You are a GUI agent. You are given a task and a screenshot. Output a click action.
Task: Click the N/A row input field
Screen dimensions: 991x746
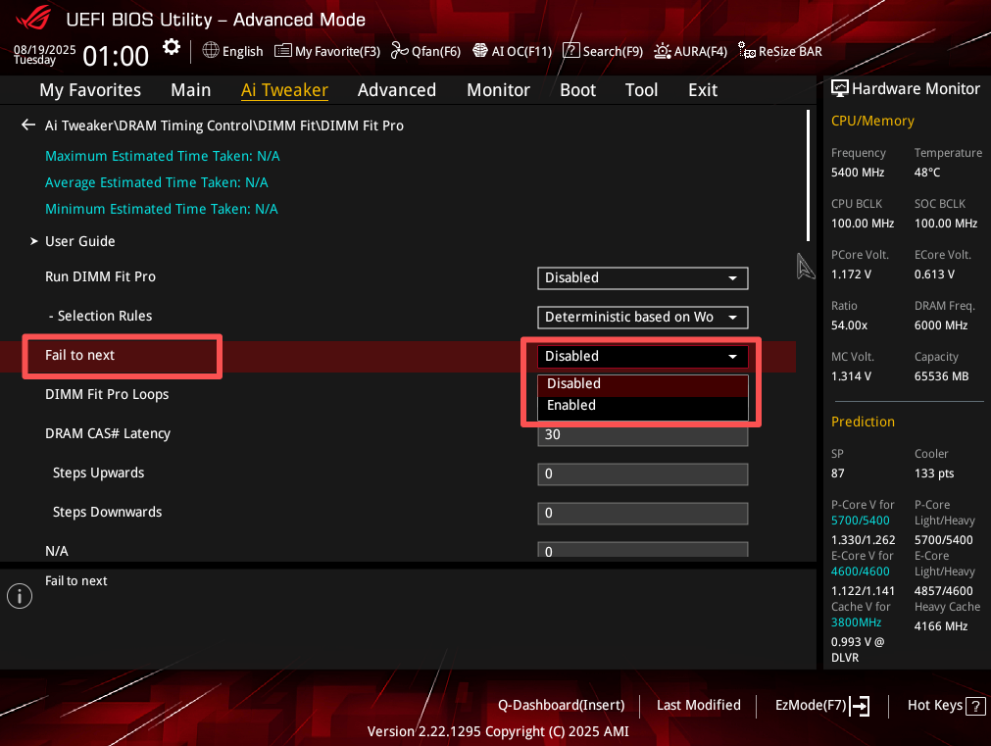pyautogui.click(x=643, y=549)
